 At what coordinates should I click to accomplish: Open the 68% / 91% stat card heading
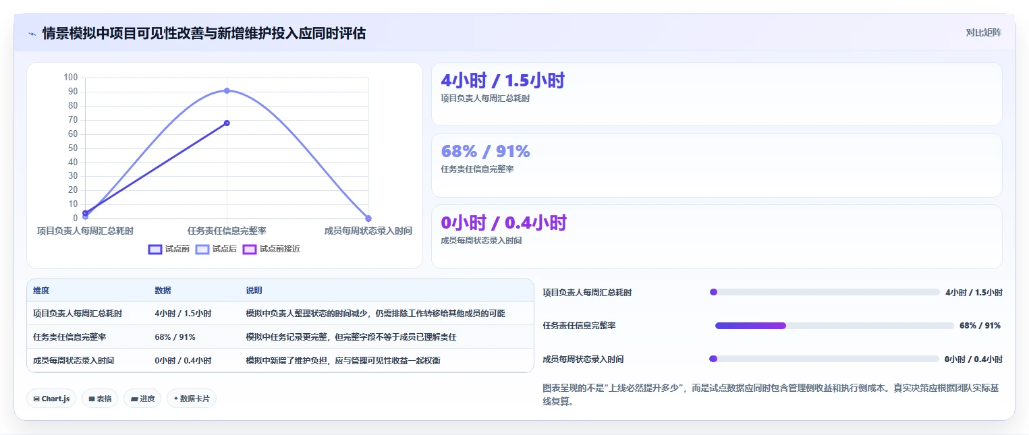[485, 151]
